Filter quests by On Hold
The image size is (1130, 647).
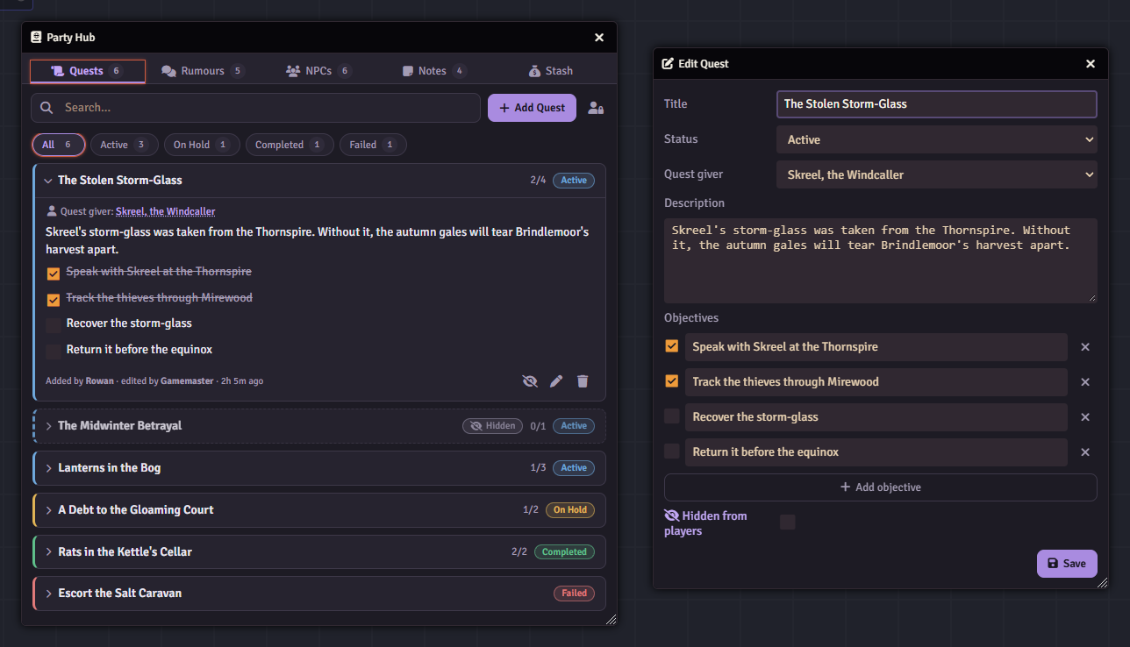coord(201,145)
